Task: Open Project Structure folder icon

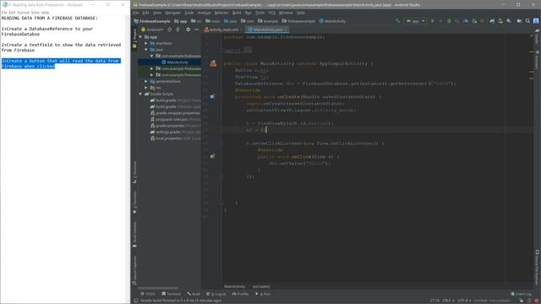Action: pyautogui.click(x=519, y=21)
